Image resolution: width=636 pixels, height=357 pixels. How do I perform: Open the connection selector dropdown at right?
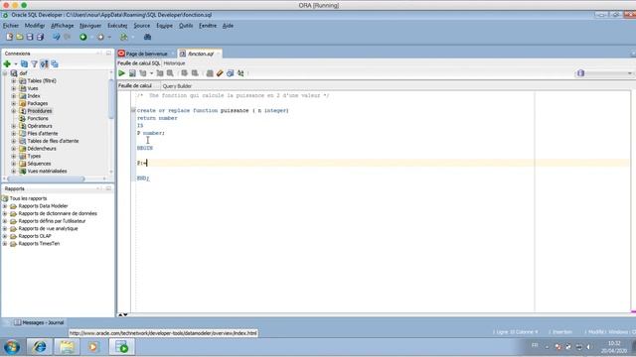tap(629, 73)
